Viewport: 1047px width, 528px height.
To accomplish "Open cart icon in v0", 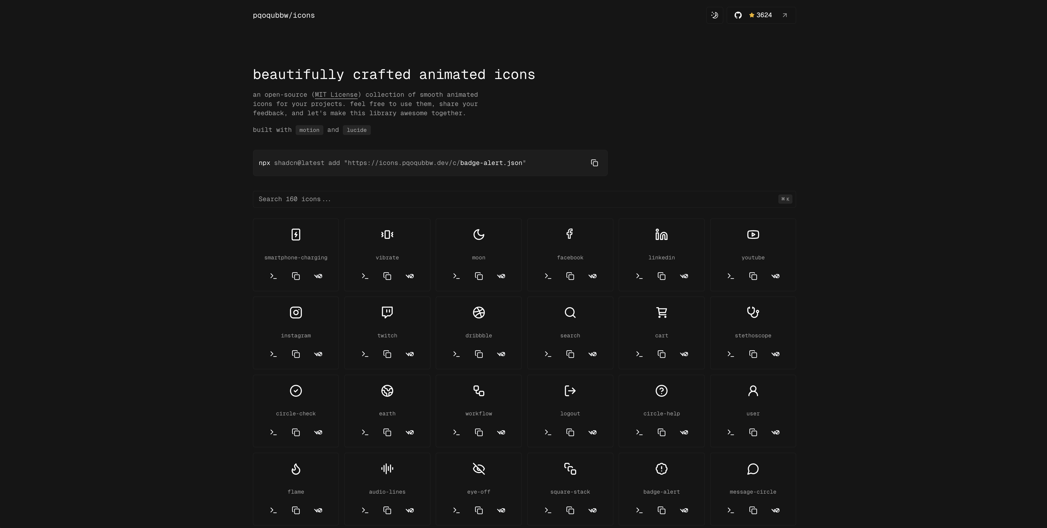I will pos(684,355).
